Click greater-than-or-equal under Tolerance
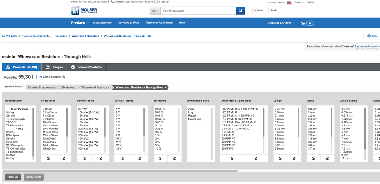The image size is (380, 184). 174,158
